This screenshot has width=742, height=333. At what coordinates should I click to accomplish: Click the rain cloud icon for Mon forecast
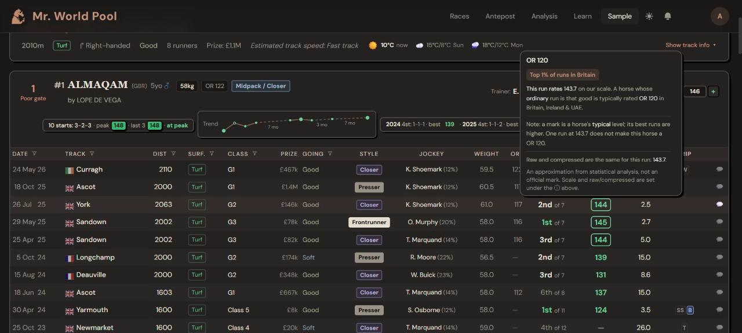click(x=475, y=45)
